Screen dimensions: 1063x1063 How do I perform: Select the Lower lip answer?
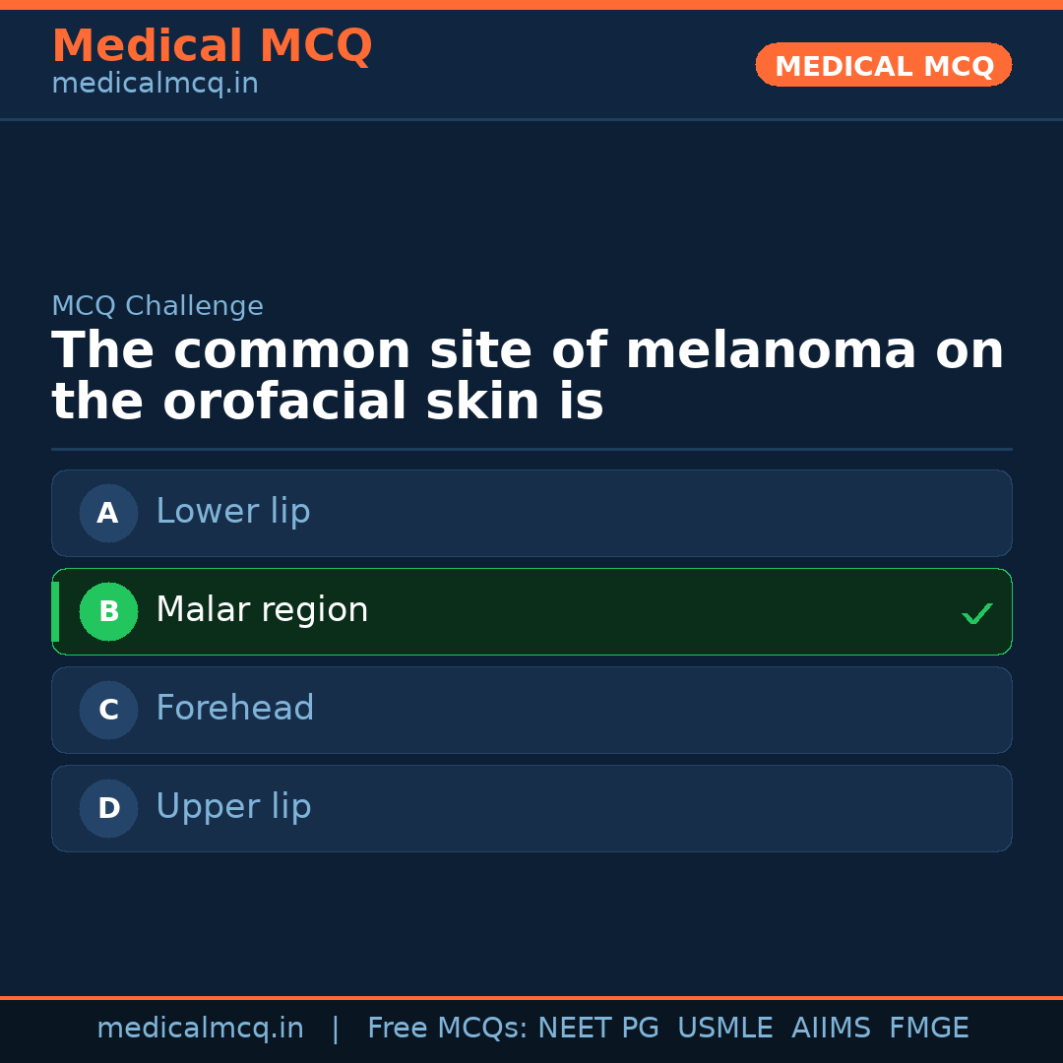(233, 512)
